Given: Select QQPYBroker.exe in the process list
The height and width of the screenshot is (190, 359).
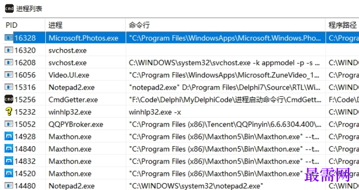Looking at the screenshot, I should click(x=181, y=124).
